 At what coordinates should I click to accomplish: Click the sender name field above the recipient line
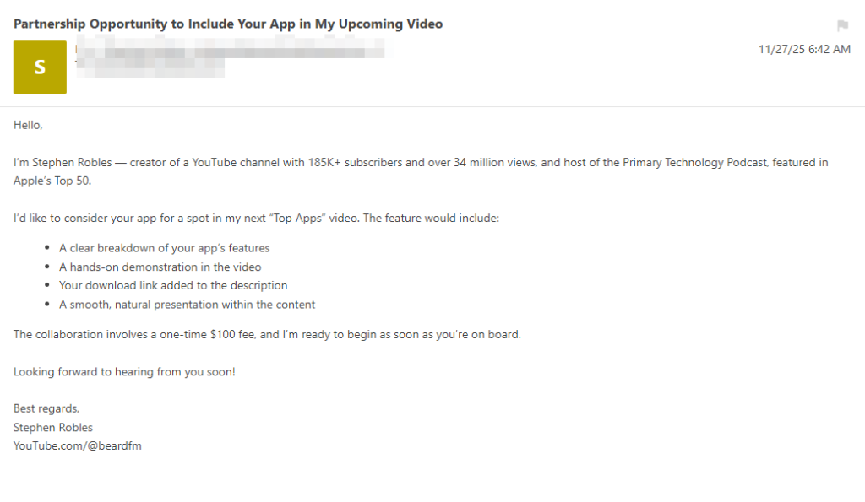point(228,49)
